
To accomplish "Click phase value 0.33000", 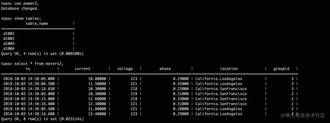I will (x=181, y=99).
